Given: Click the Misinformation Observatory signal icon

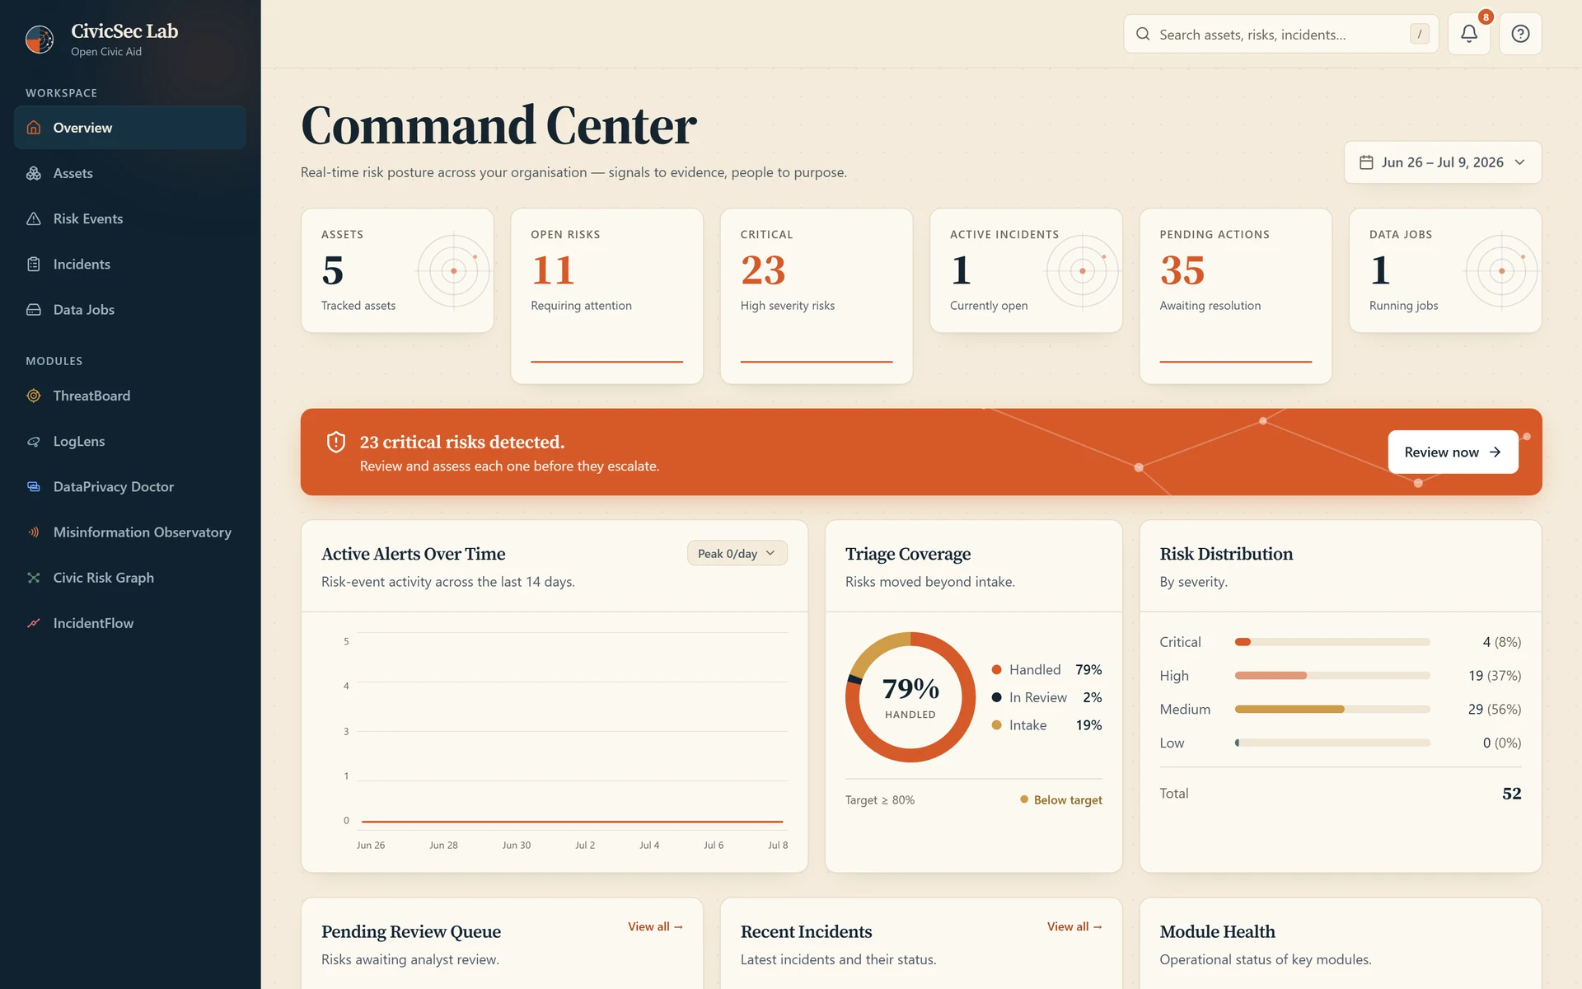Looking at the screenshot, I should [34, 532].
